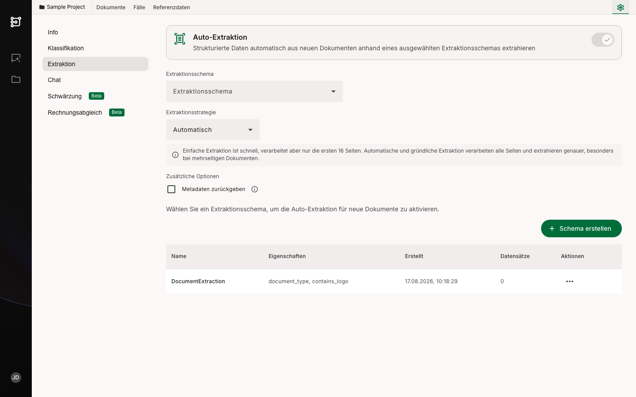The image size is (636, 397).
Task: Click the Datensätze column header
Action: 515,256
